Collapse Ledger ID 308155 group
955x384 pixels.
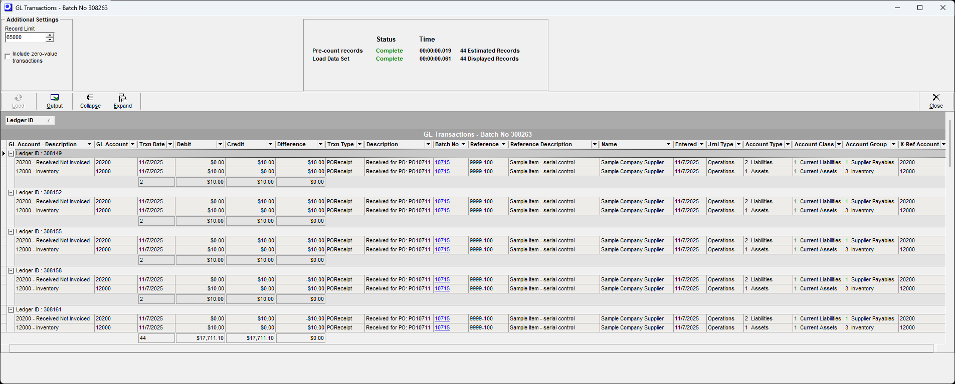click(11, 231)
